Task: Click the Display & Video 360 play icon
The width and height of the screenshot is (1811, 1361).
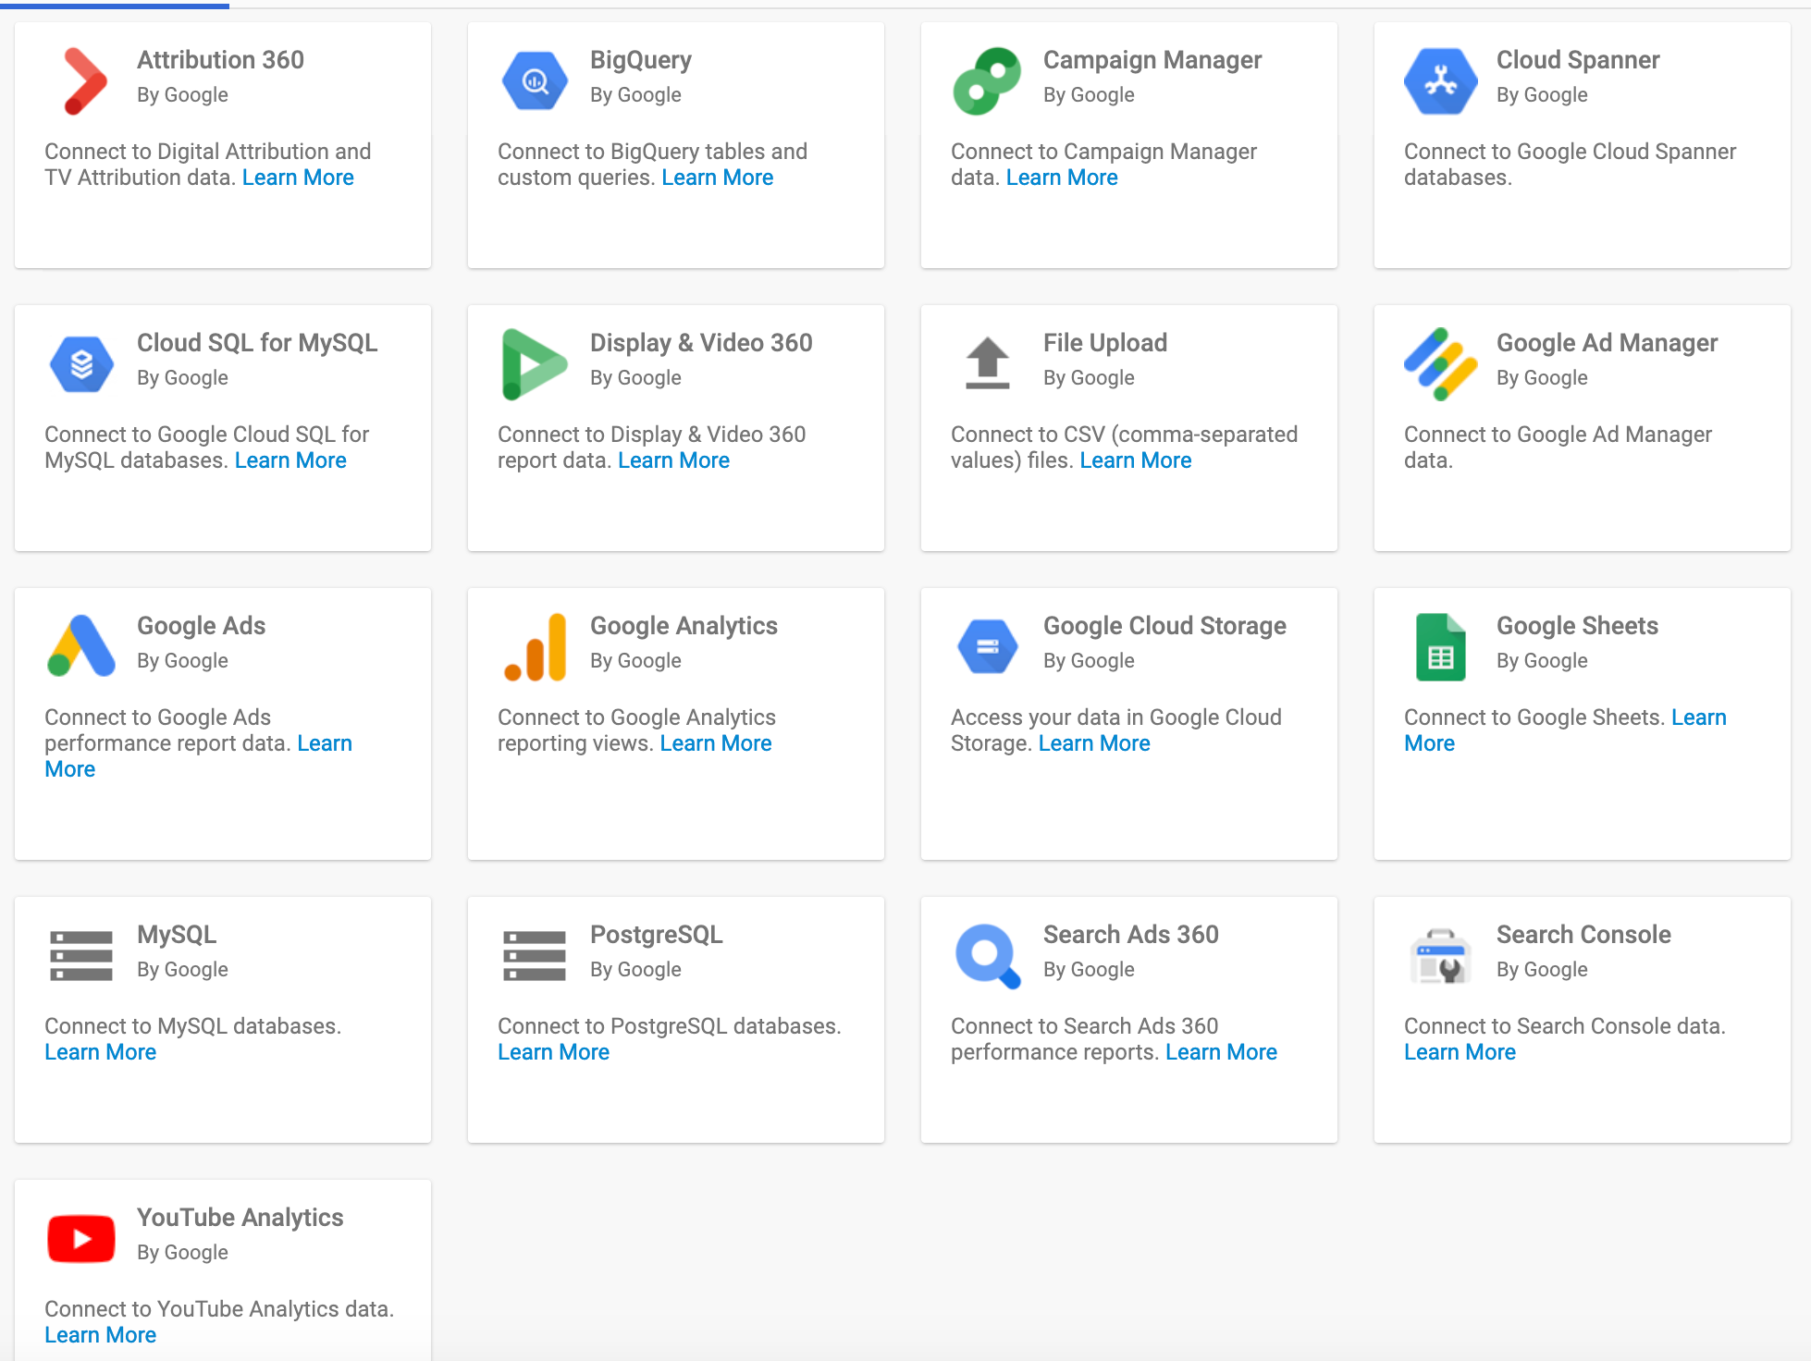Action: (535, 363)
